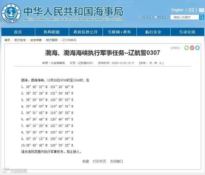The height and width of the screenshot is (175, 205).
Task: Click the line 12月28日0700时至1500时
Action: pyautogui.click(x=55, y=80)
